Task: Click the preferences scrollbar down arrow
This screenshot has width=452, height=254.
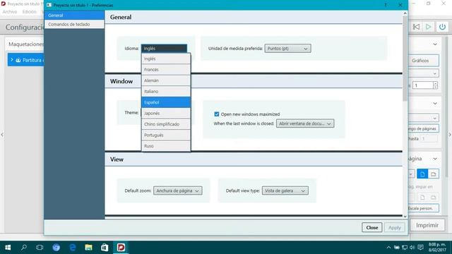Action: click(405, 217)
